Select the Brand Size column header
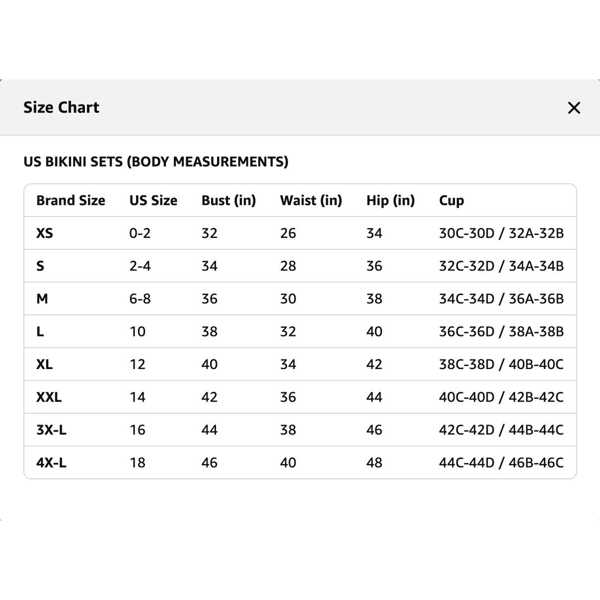Image resolution: width=600 pixels, height=600 pixels. click(70, 200)
